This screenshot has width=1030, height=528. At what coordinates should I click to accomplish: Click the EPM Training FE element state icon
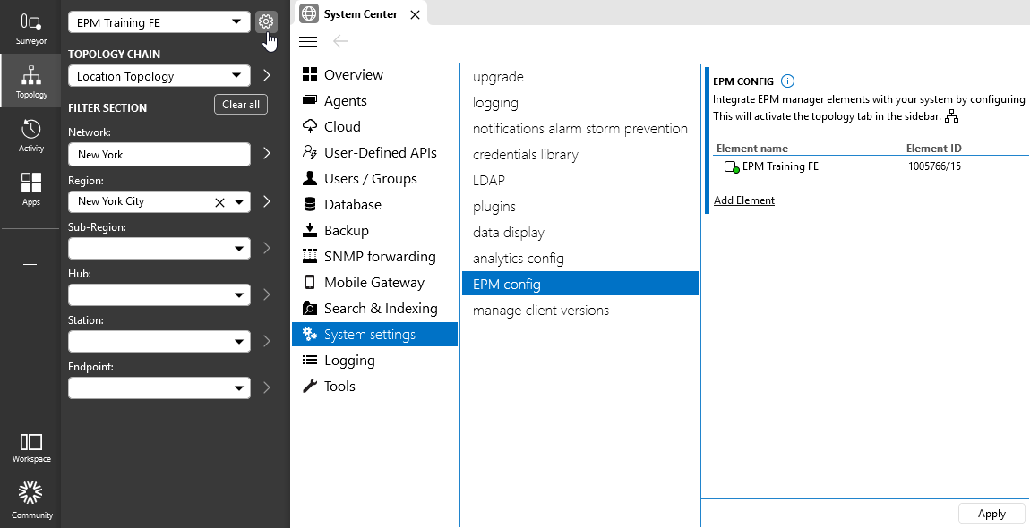click(x=731, y=166)
